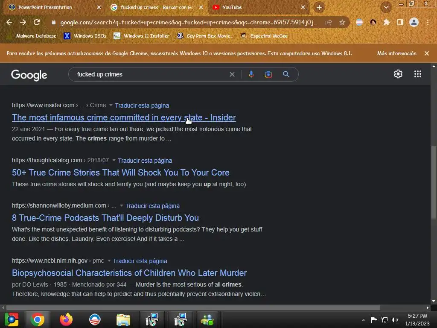The image size is (437, 328).
Task: Open the Chrome profile avatar
Action: (x=414, y=22)
